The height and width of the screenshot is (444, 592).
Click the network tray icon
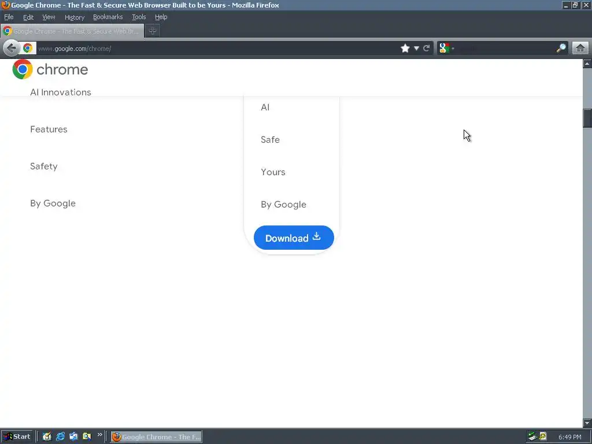click(x=532, y=436)
